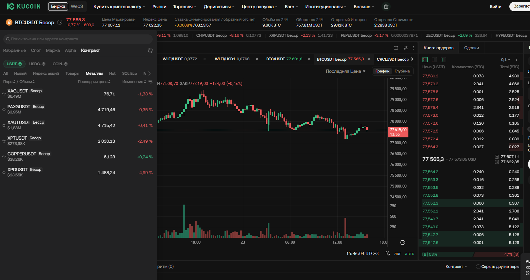Image resolution: width=530 pixels, height=280 pixels.
Task: Switch to the Спот tab
Action: [36, 50]
